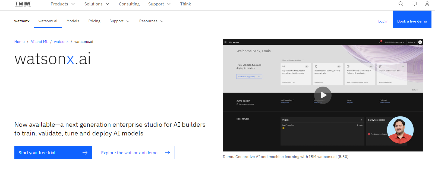
Task: Click plus icon in Projects panel
Action: (361, 120)
